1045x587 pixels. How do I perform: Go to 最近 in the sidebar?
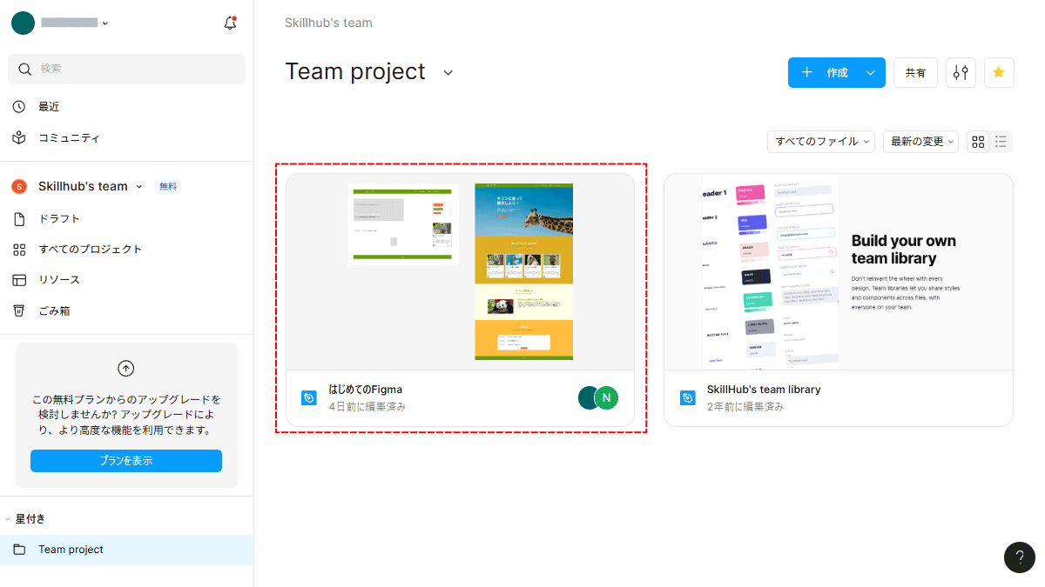(x=49, y=107)
